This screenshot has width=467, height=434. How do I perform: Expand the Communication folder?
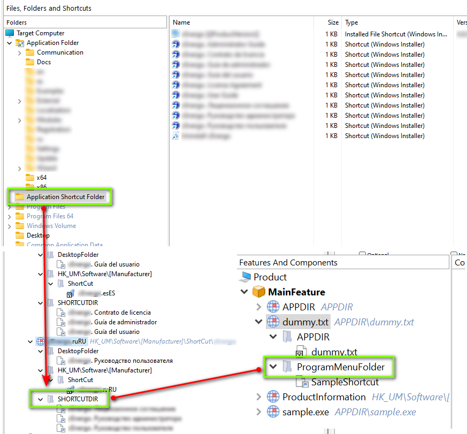[20, 52]
